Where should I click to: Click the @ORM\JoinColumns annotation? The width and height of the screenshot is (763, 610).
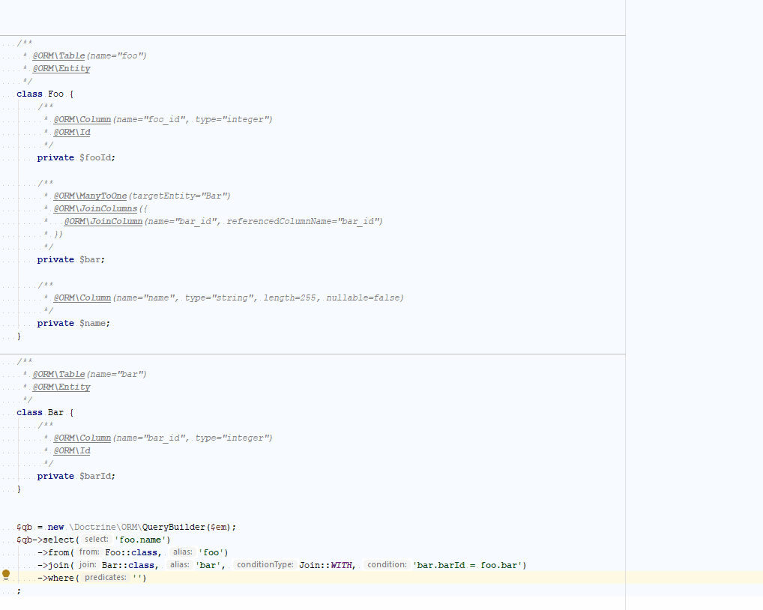95,208
